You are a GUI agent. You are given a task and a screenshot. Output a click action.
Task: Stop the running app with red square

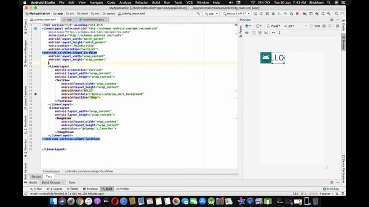(298, 14)
